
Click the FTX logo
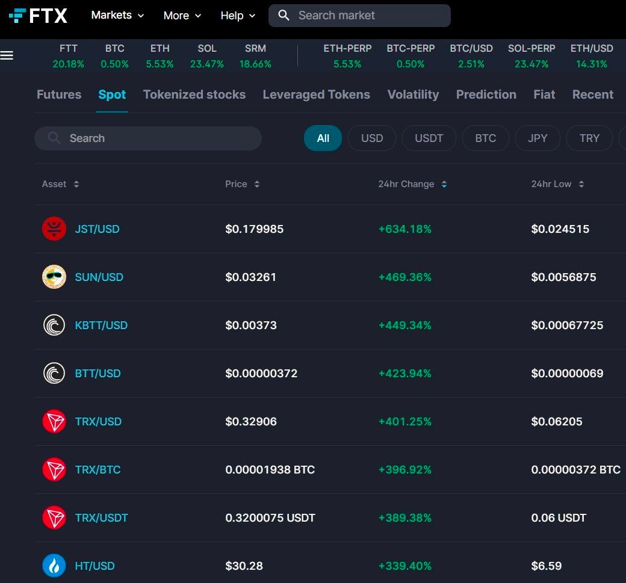[x=38, y=16]
